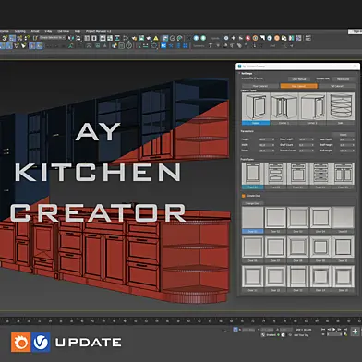The image size is (362, 362).
Task: Open the Project Manager v.3 menu
Action: coord(98,31)
